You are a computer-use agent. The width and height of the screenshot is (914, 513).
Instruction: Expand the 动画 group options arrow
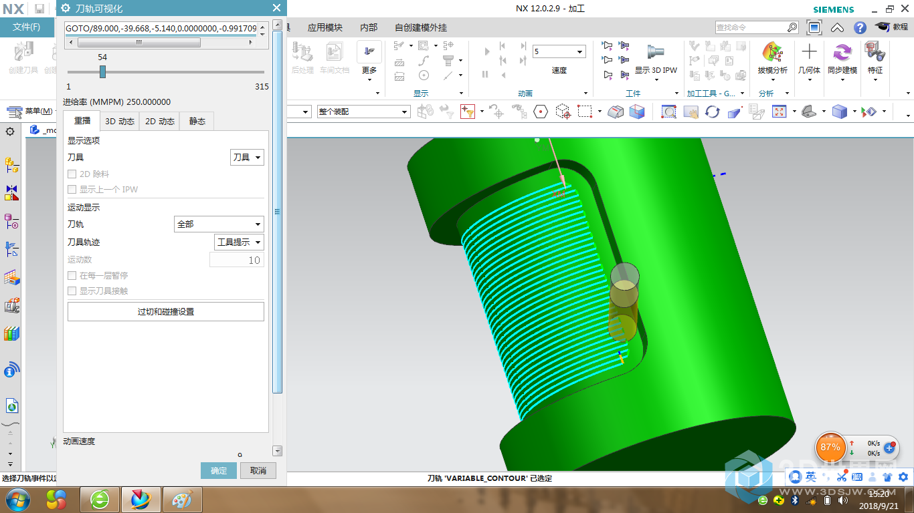pos(586,93)
